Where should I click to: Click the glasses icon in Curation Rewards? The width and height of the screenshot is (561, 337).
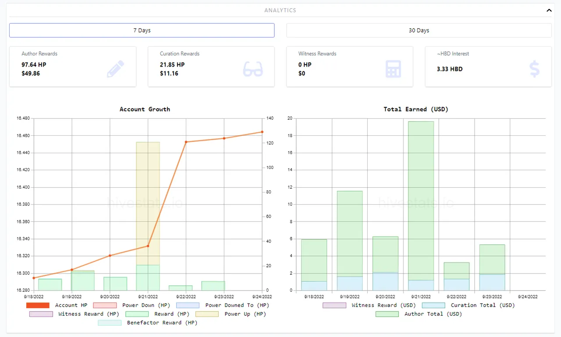coord(253,69)
